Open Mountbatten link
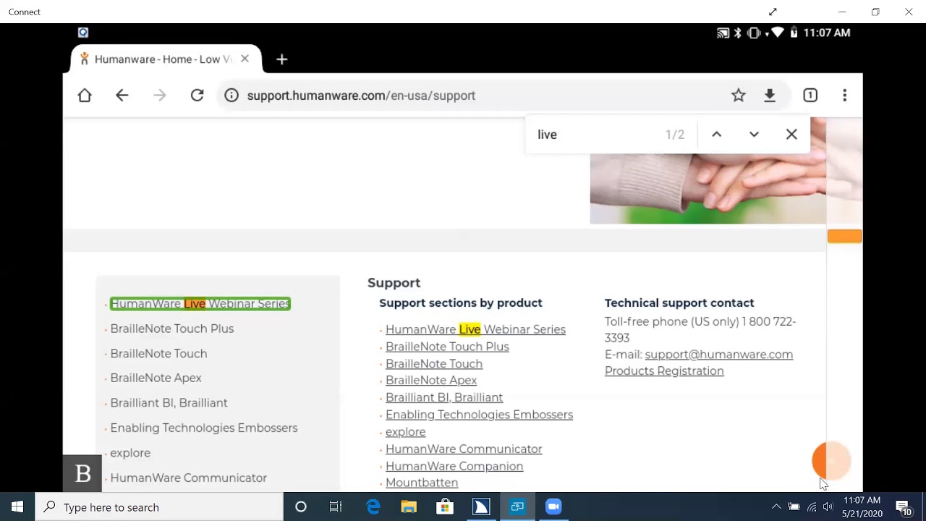The image size is (926, 521). point(422,483)
